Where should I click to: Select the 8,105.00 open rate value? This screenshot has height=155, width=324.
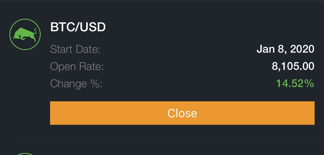293,66
